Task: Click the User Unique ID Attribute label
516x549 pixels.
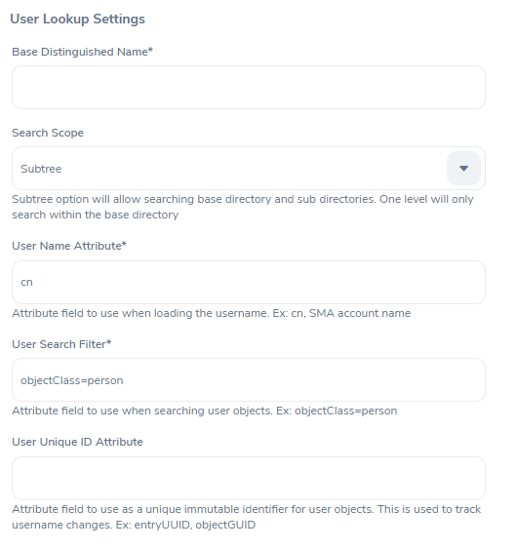Action: click(77, 442)
